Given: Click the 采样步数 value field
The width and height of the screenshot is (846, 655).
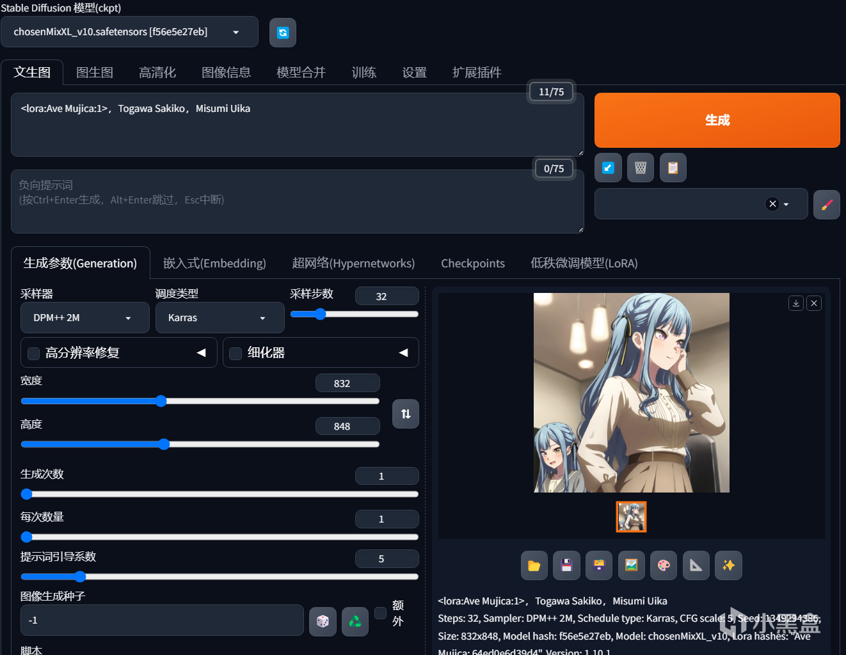Looking at the screenshot, I should point(387,296).
